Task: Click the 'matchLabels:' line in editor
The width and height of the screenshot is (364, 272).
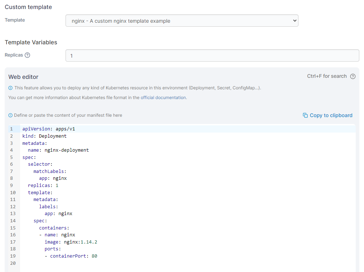Action: click(50, 171)
